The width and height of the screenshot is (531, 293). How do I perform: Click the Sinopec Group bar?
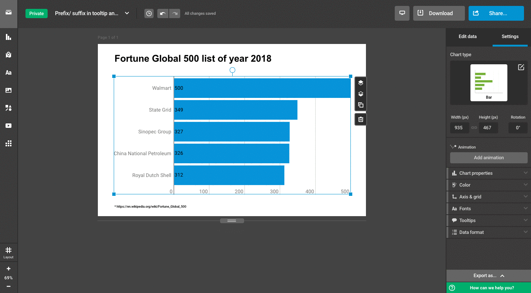click(232, 132)
